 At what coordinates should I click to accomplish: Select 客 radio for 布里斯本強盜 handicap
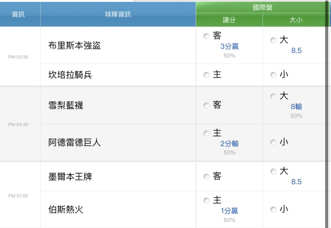[206, 36]
